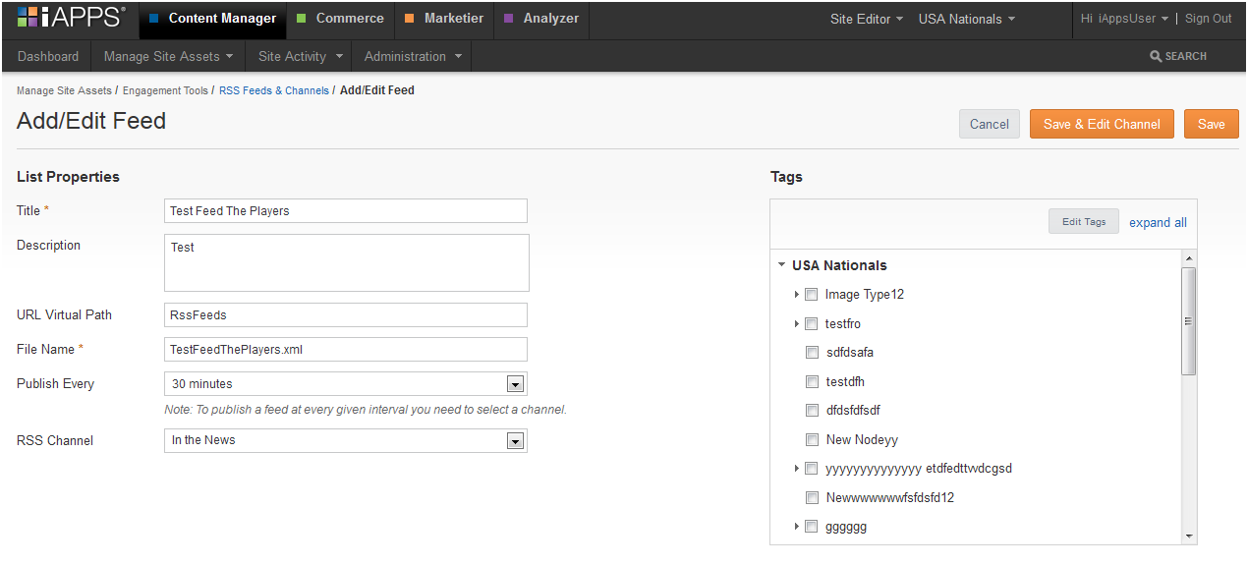Open the Administration menu

point(413,56)
